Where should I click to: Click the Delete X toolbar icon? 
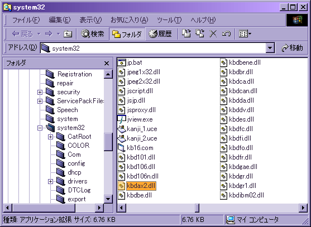point(213,34)
